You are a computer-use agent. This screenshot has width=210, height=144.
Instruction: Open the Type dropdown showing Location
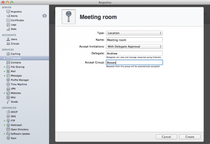(x=134, y=33)
